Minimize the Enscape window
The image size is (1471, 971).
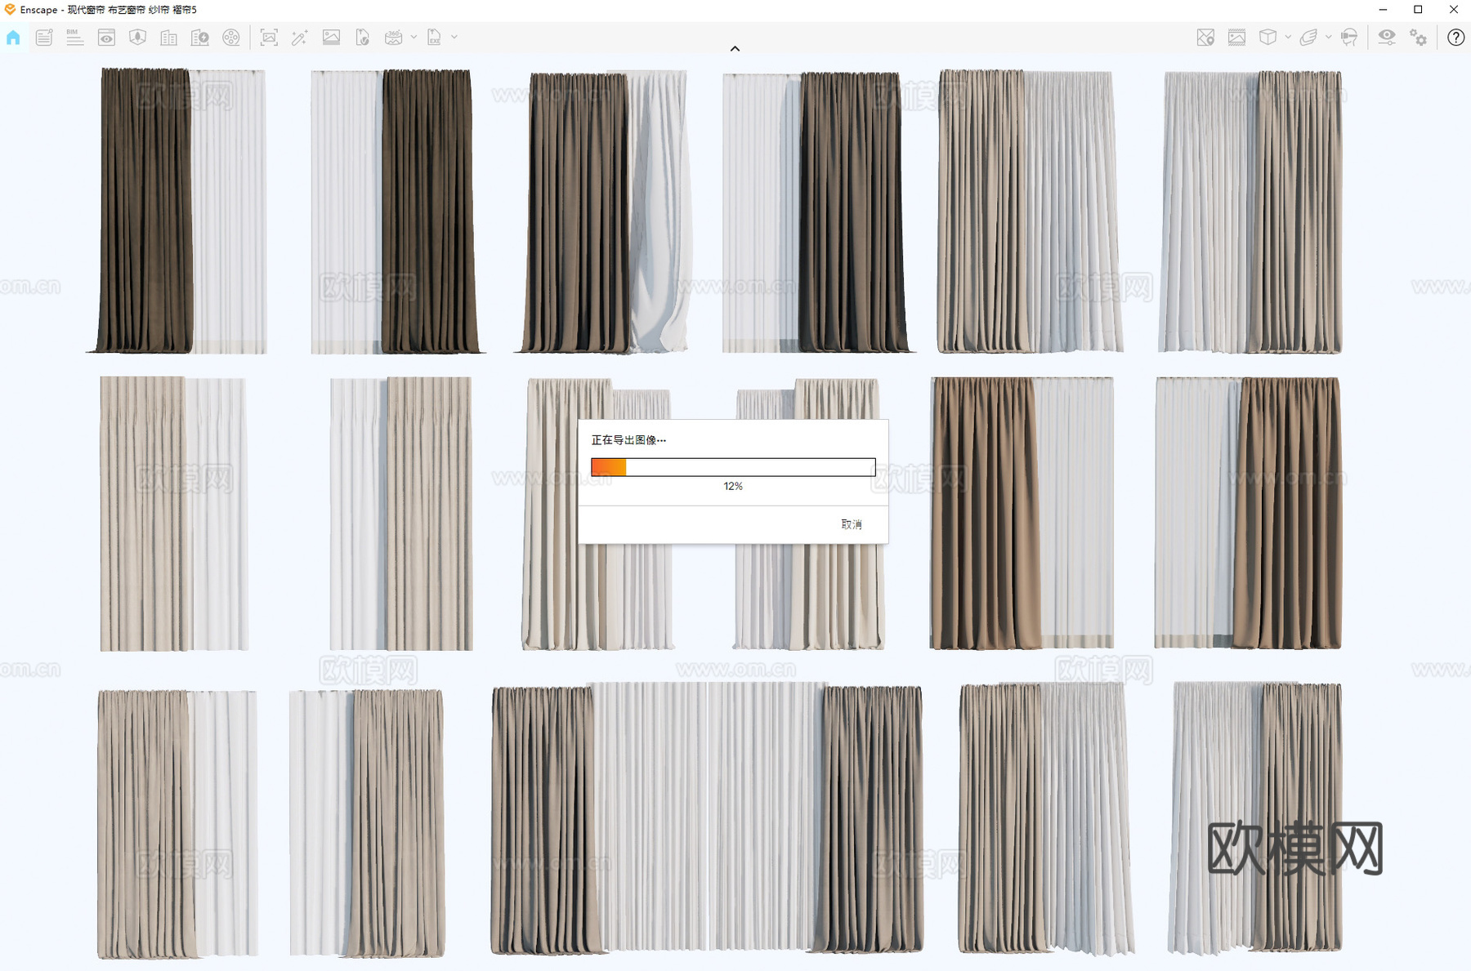(x=1383, y=10)
